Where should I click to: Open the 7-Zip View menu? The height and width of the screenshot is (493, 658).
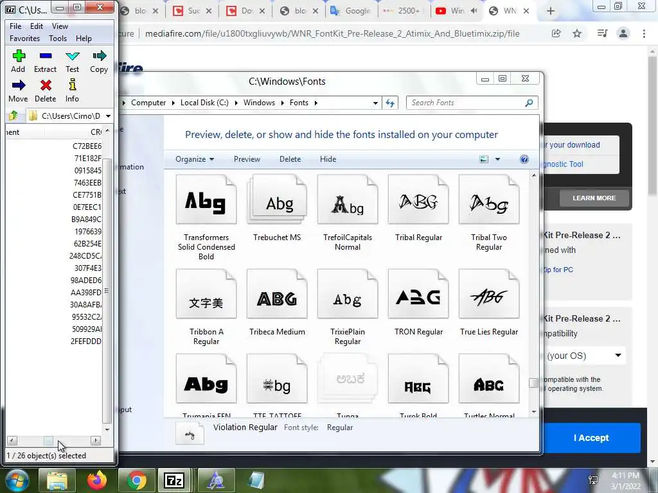(x=60, y=26)
